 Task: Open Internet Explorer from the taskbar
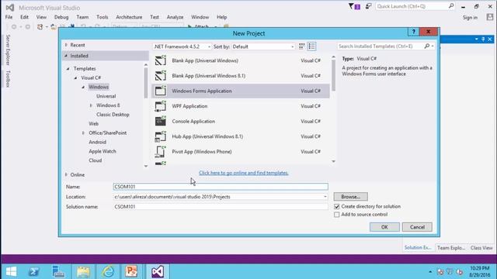click(108, 271)
